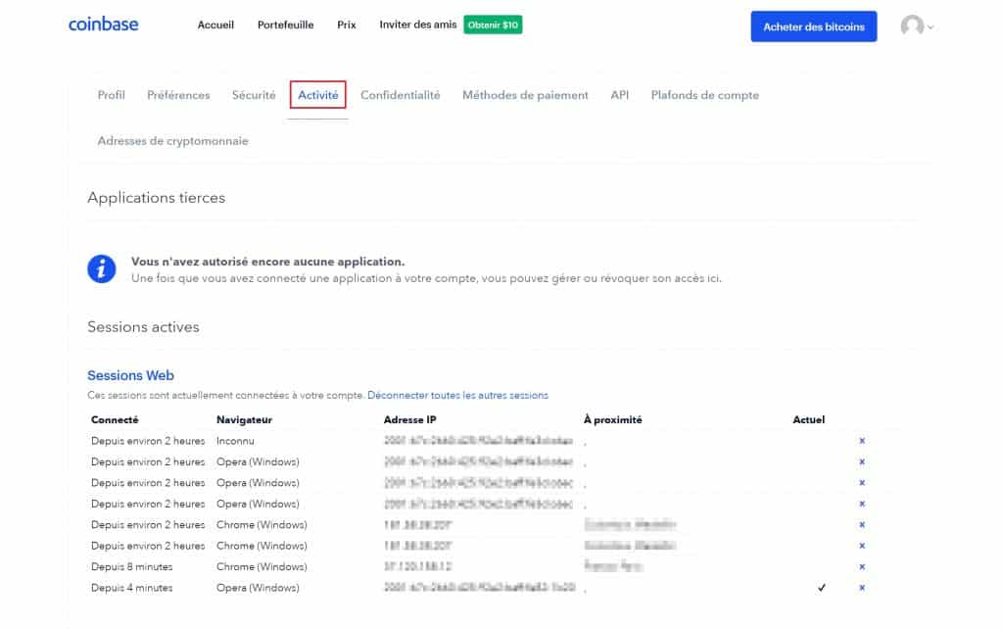
Task: Open Méthodes de paiement settings
Action: tap(526, 95)
